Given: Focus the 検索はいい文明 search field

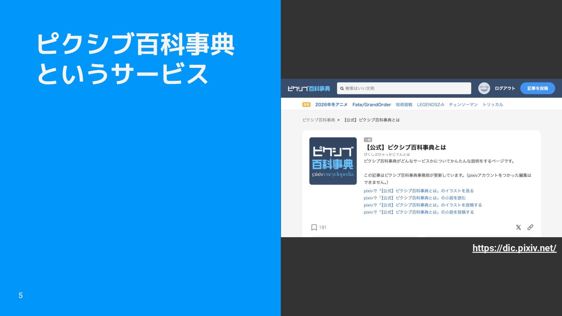Looking at the screenshot, I should click(x=404, y=89).
